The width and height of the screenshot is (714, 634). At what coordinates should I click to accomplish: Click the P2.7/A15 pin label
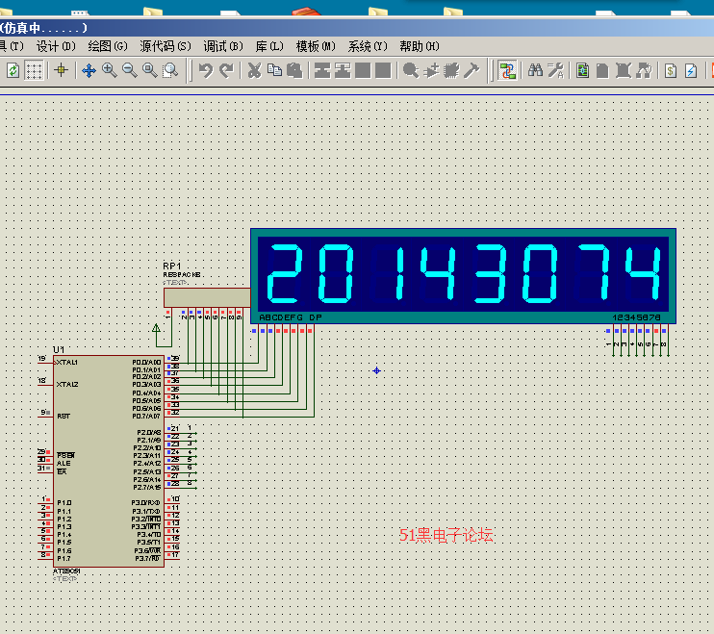click(146, 488)
